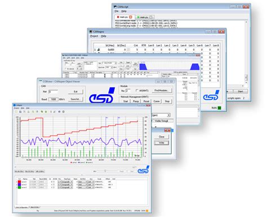Click the esd logo in CANrepro window

coord(211,95)
